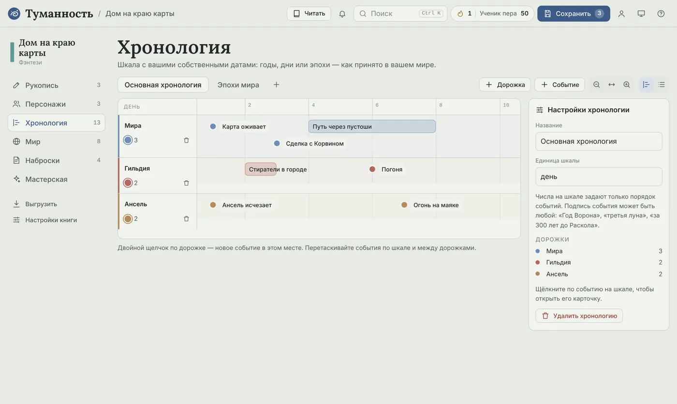Screen dimensions: 677x404
Task: Open the Карта оживает event
Action: click(239, 127)
